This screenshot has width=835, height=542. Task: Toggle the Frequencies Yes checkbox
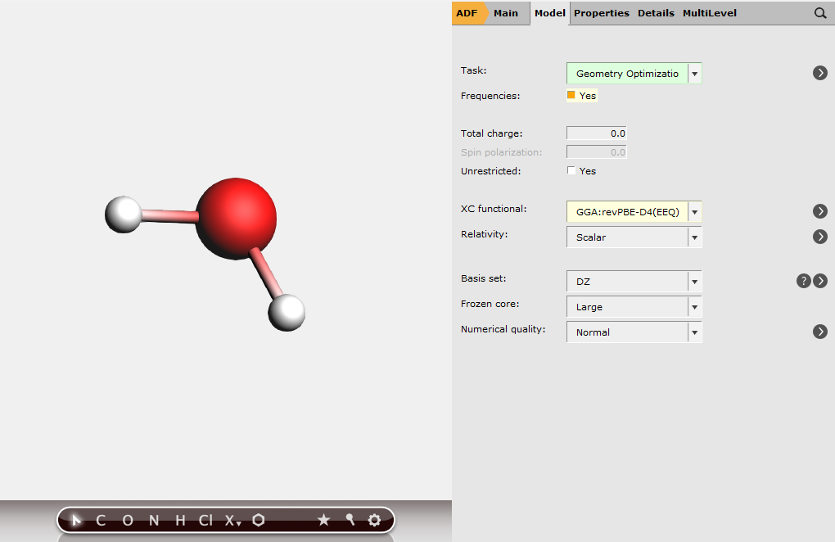pos(571,95)
